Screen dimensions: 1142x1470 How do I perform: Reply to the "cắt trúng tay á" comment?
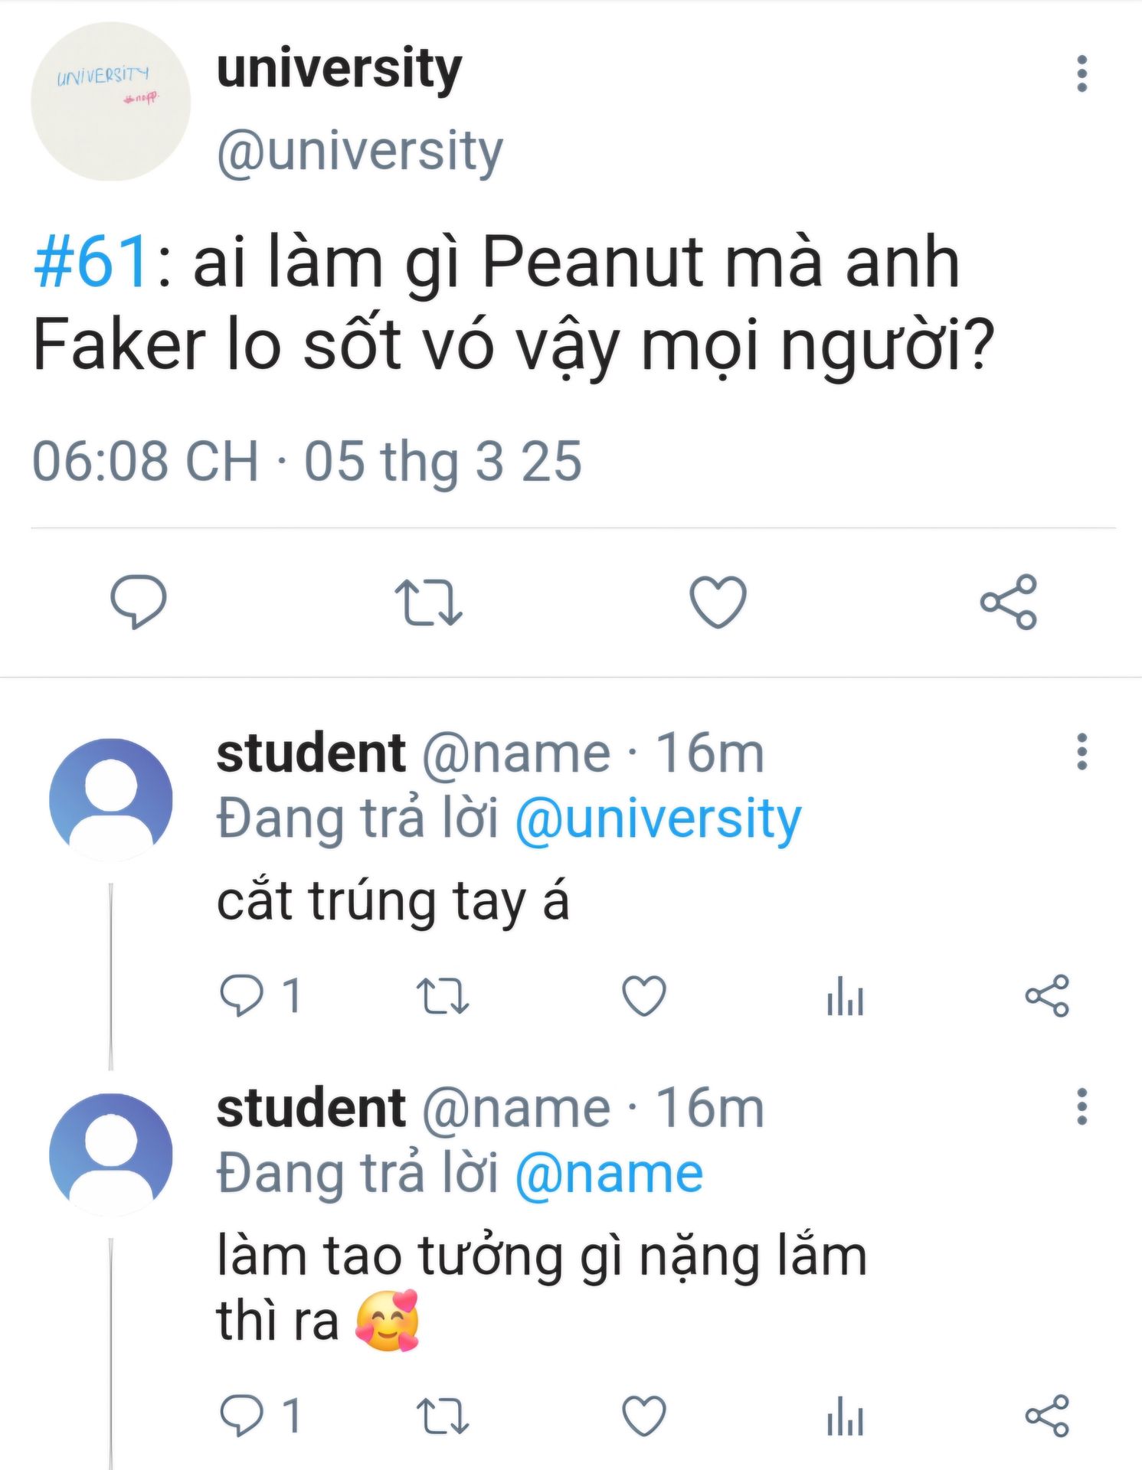click(x=242, y=995)
